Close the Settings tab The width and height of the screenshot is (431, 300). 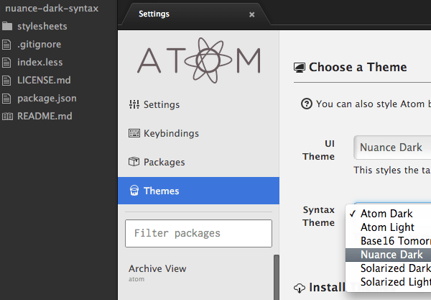(x=252, y=14)
